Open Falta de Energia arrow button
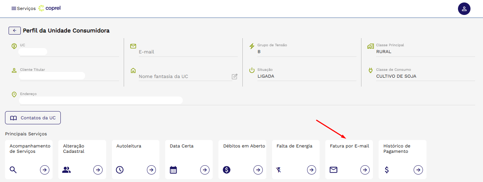Viewport: 483px width, 182px height. click(311, 170)
